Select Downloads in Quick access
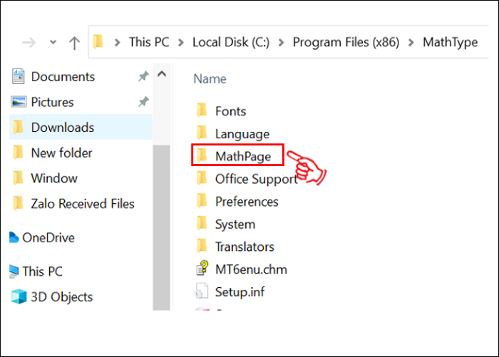Screen dimensions: 499x357 [x=62, y=128]
